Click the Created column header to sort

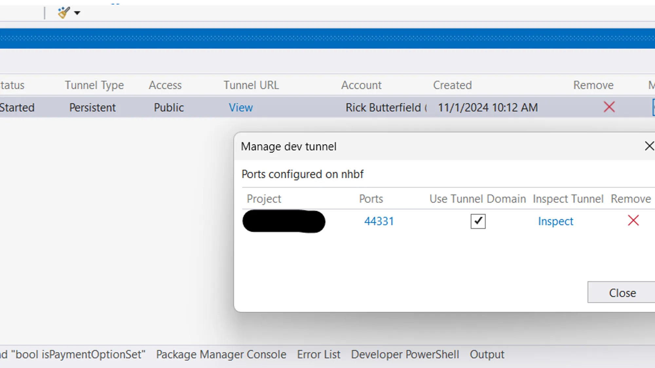pyautogui.click(x=452, y=85)
